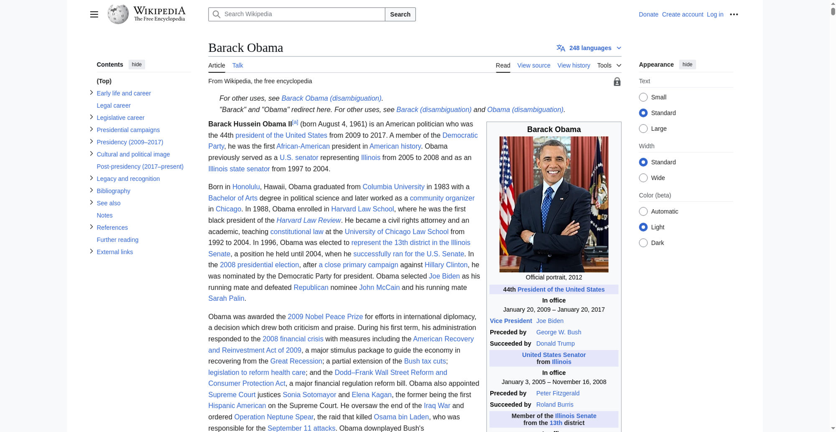Open Legal career in contents
The height and width of the screenshot is (432, 836).
pos(114,106)
